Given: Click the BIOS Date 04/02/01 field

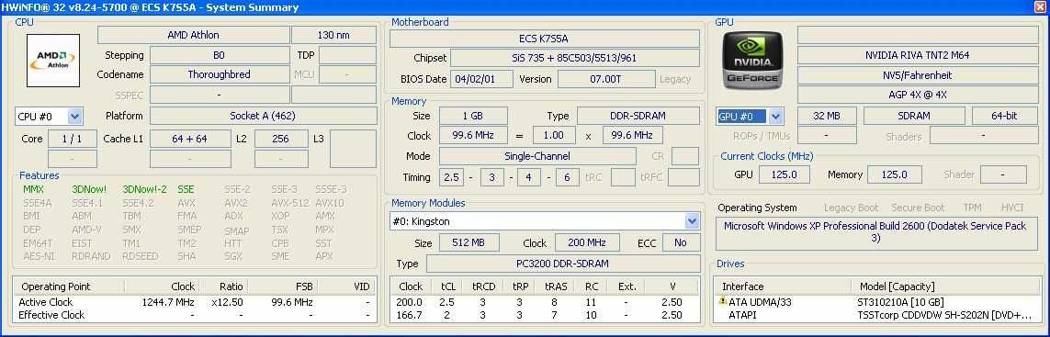Looking at the screenshot, I should (481, 79).
